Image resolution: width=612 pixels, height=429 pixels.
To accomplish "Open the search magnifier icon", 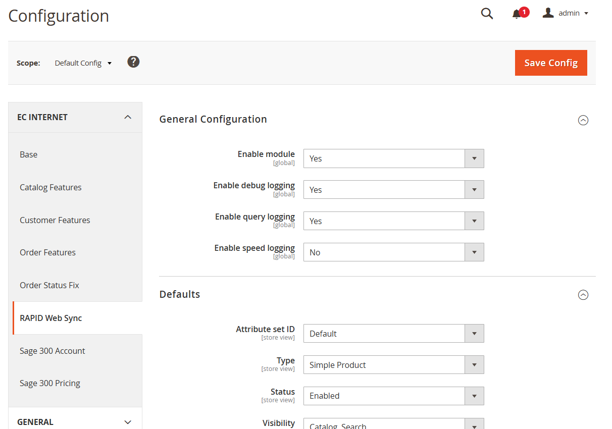I will pos(487,14).
